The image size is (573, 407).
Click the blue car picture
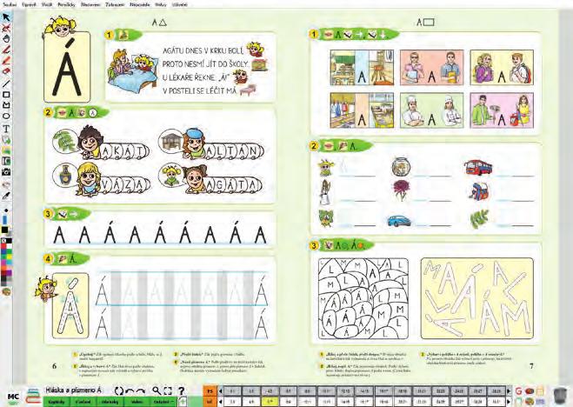coord(399,221)
